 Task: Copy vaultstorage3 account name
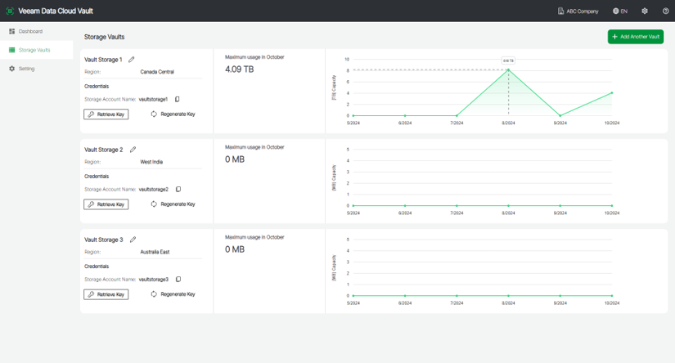tap(178, 280)
